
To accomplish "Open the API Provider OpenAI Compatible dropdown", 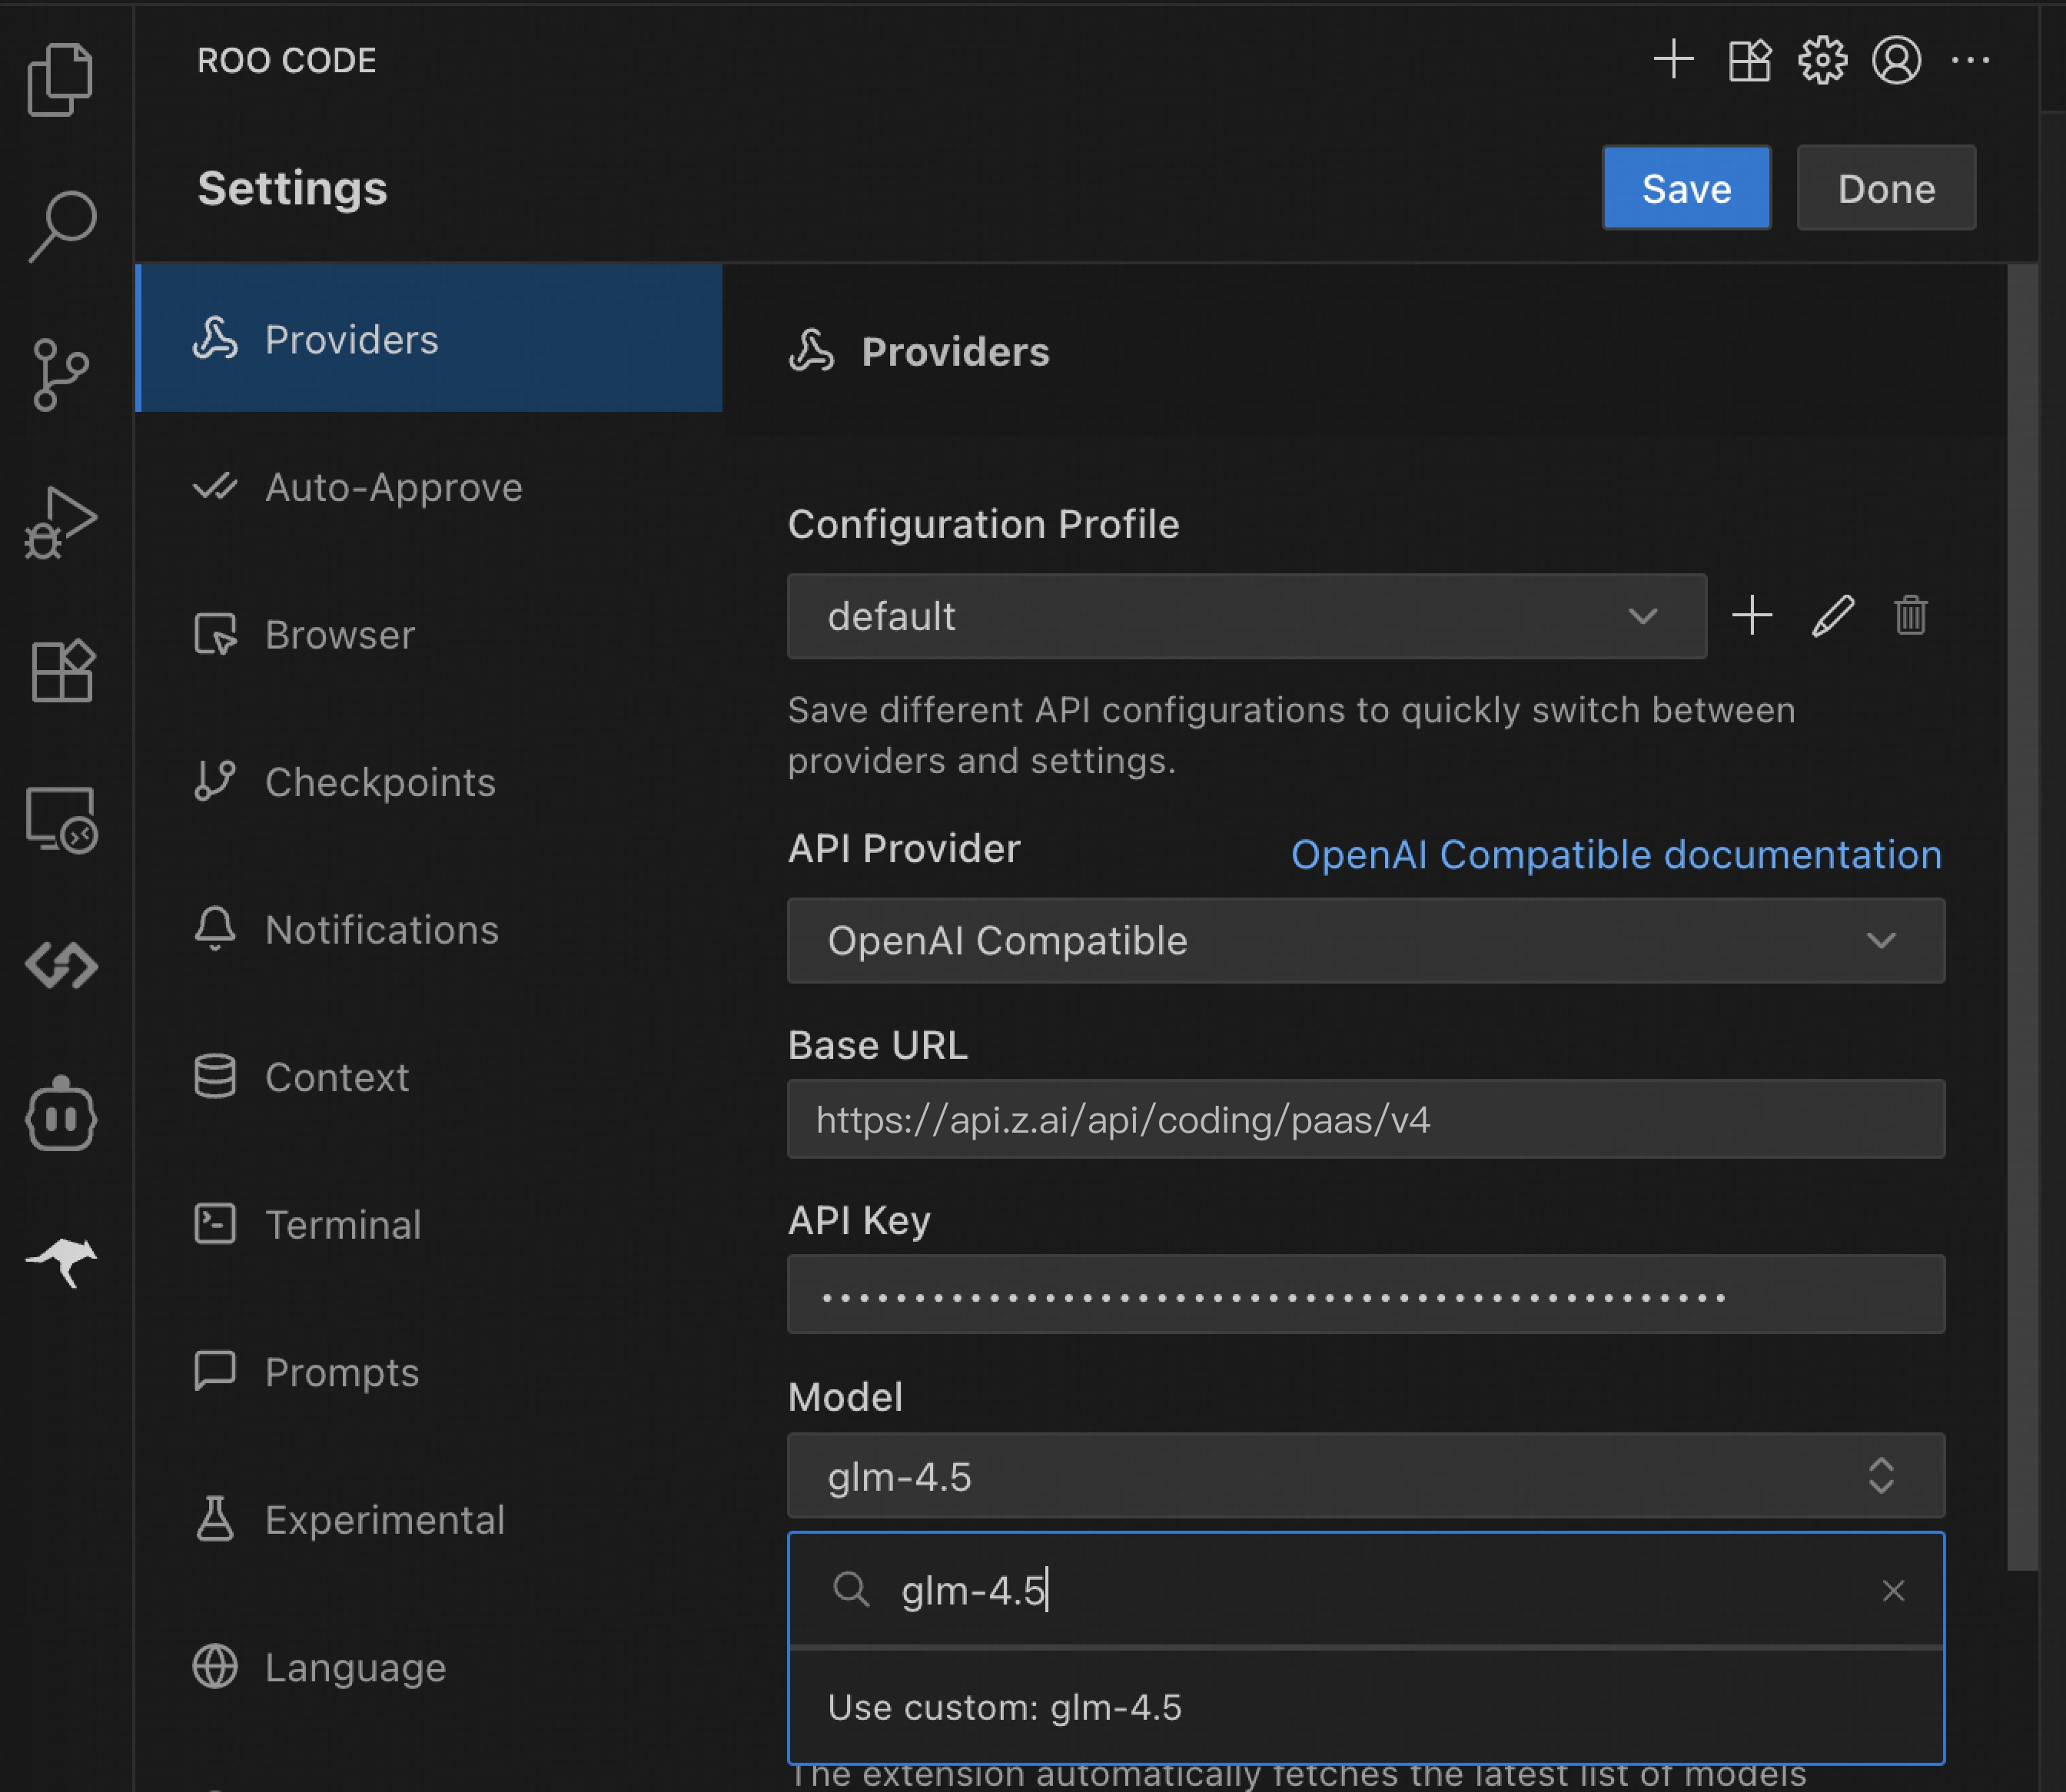I will pyautogui.click(x=1365, y=940).
